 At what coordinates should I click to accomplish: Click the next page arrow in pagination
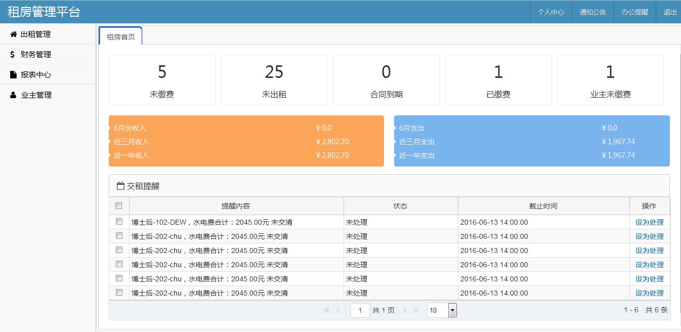coord(405,310)
